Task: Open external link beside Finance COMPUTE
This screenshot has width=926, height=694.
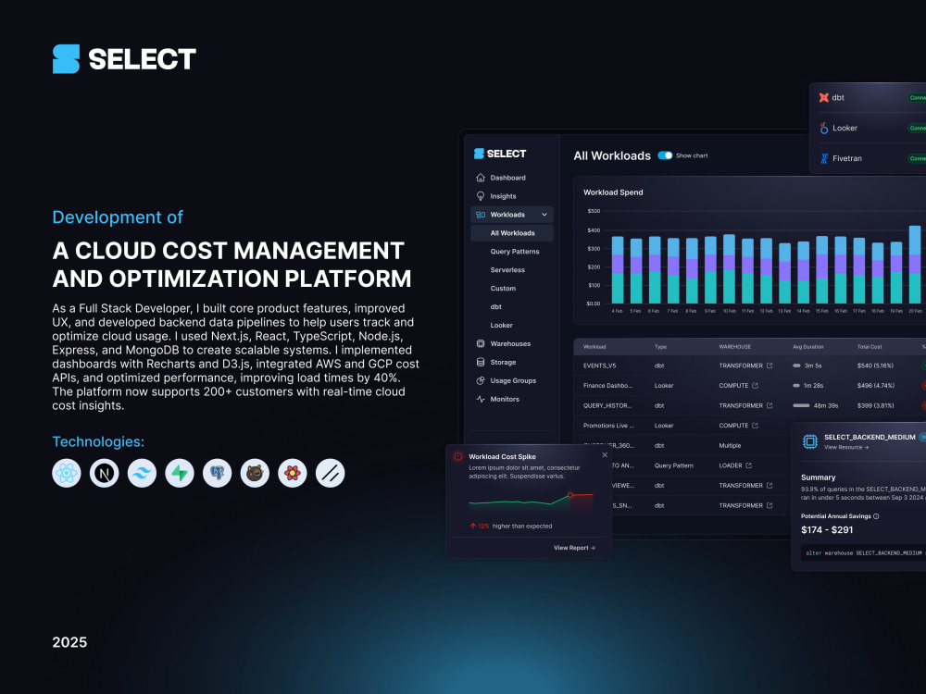Action: (x=755, y=385)
